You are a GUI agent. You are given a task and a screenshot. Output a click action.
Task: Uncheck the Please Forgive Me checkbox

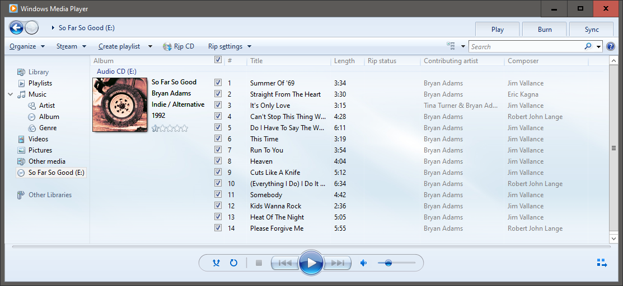pos(218,228)
